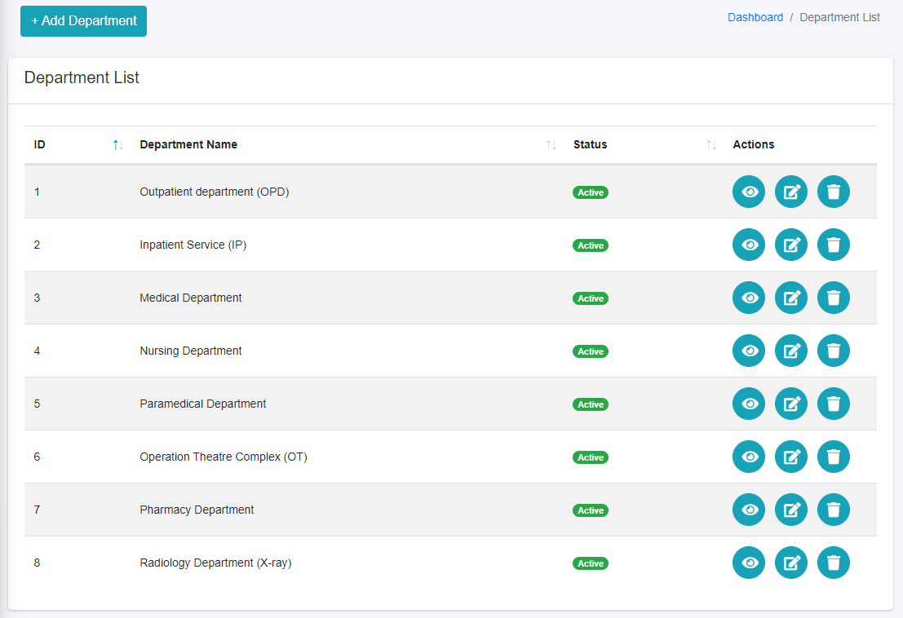
Task: Select the Operation Theatre Complex (OT) name
Action: (223, 457)
